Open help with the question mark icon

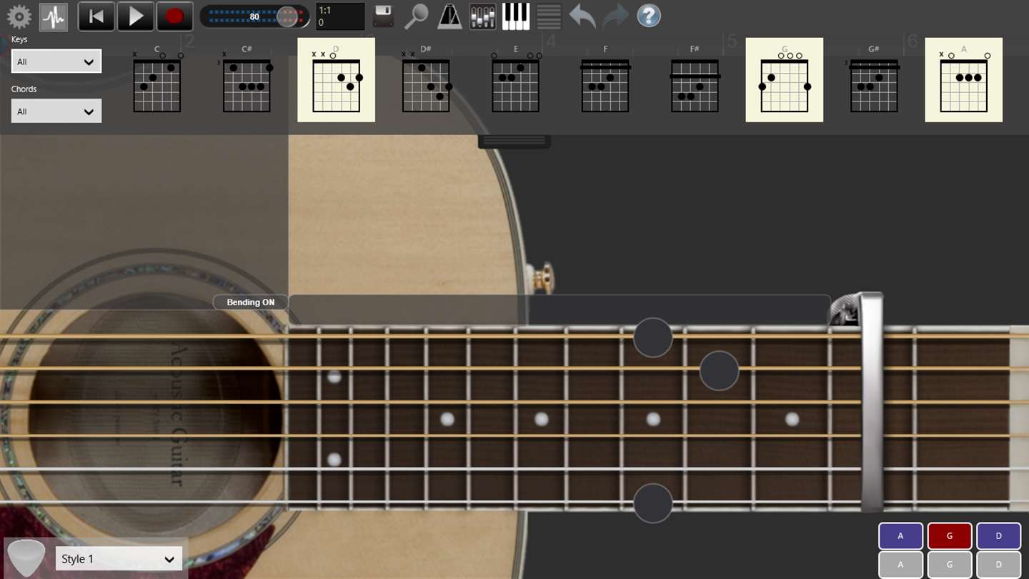tap(649, 16)
